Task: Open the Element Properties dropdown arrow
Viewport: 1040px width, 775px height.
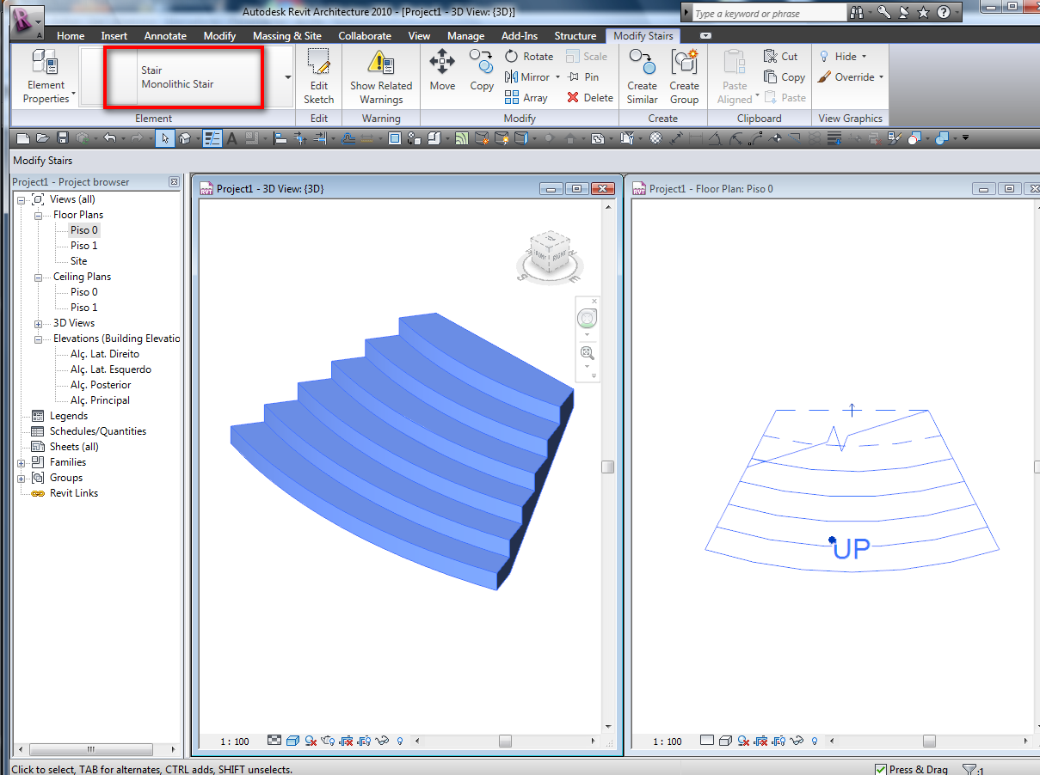Action: 73,93
